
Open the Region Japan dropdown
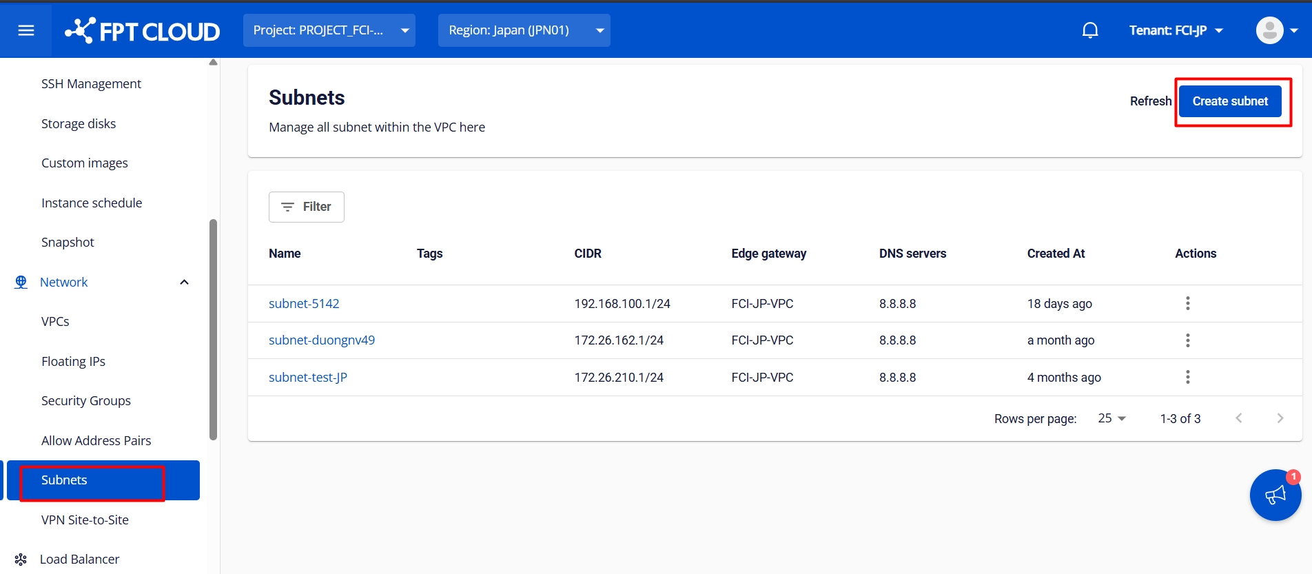click(524, 30)
